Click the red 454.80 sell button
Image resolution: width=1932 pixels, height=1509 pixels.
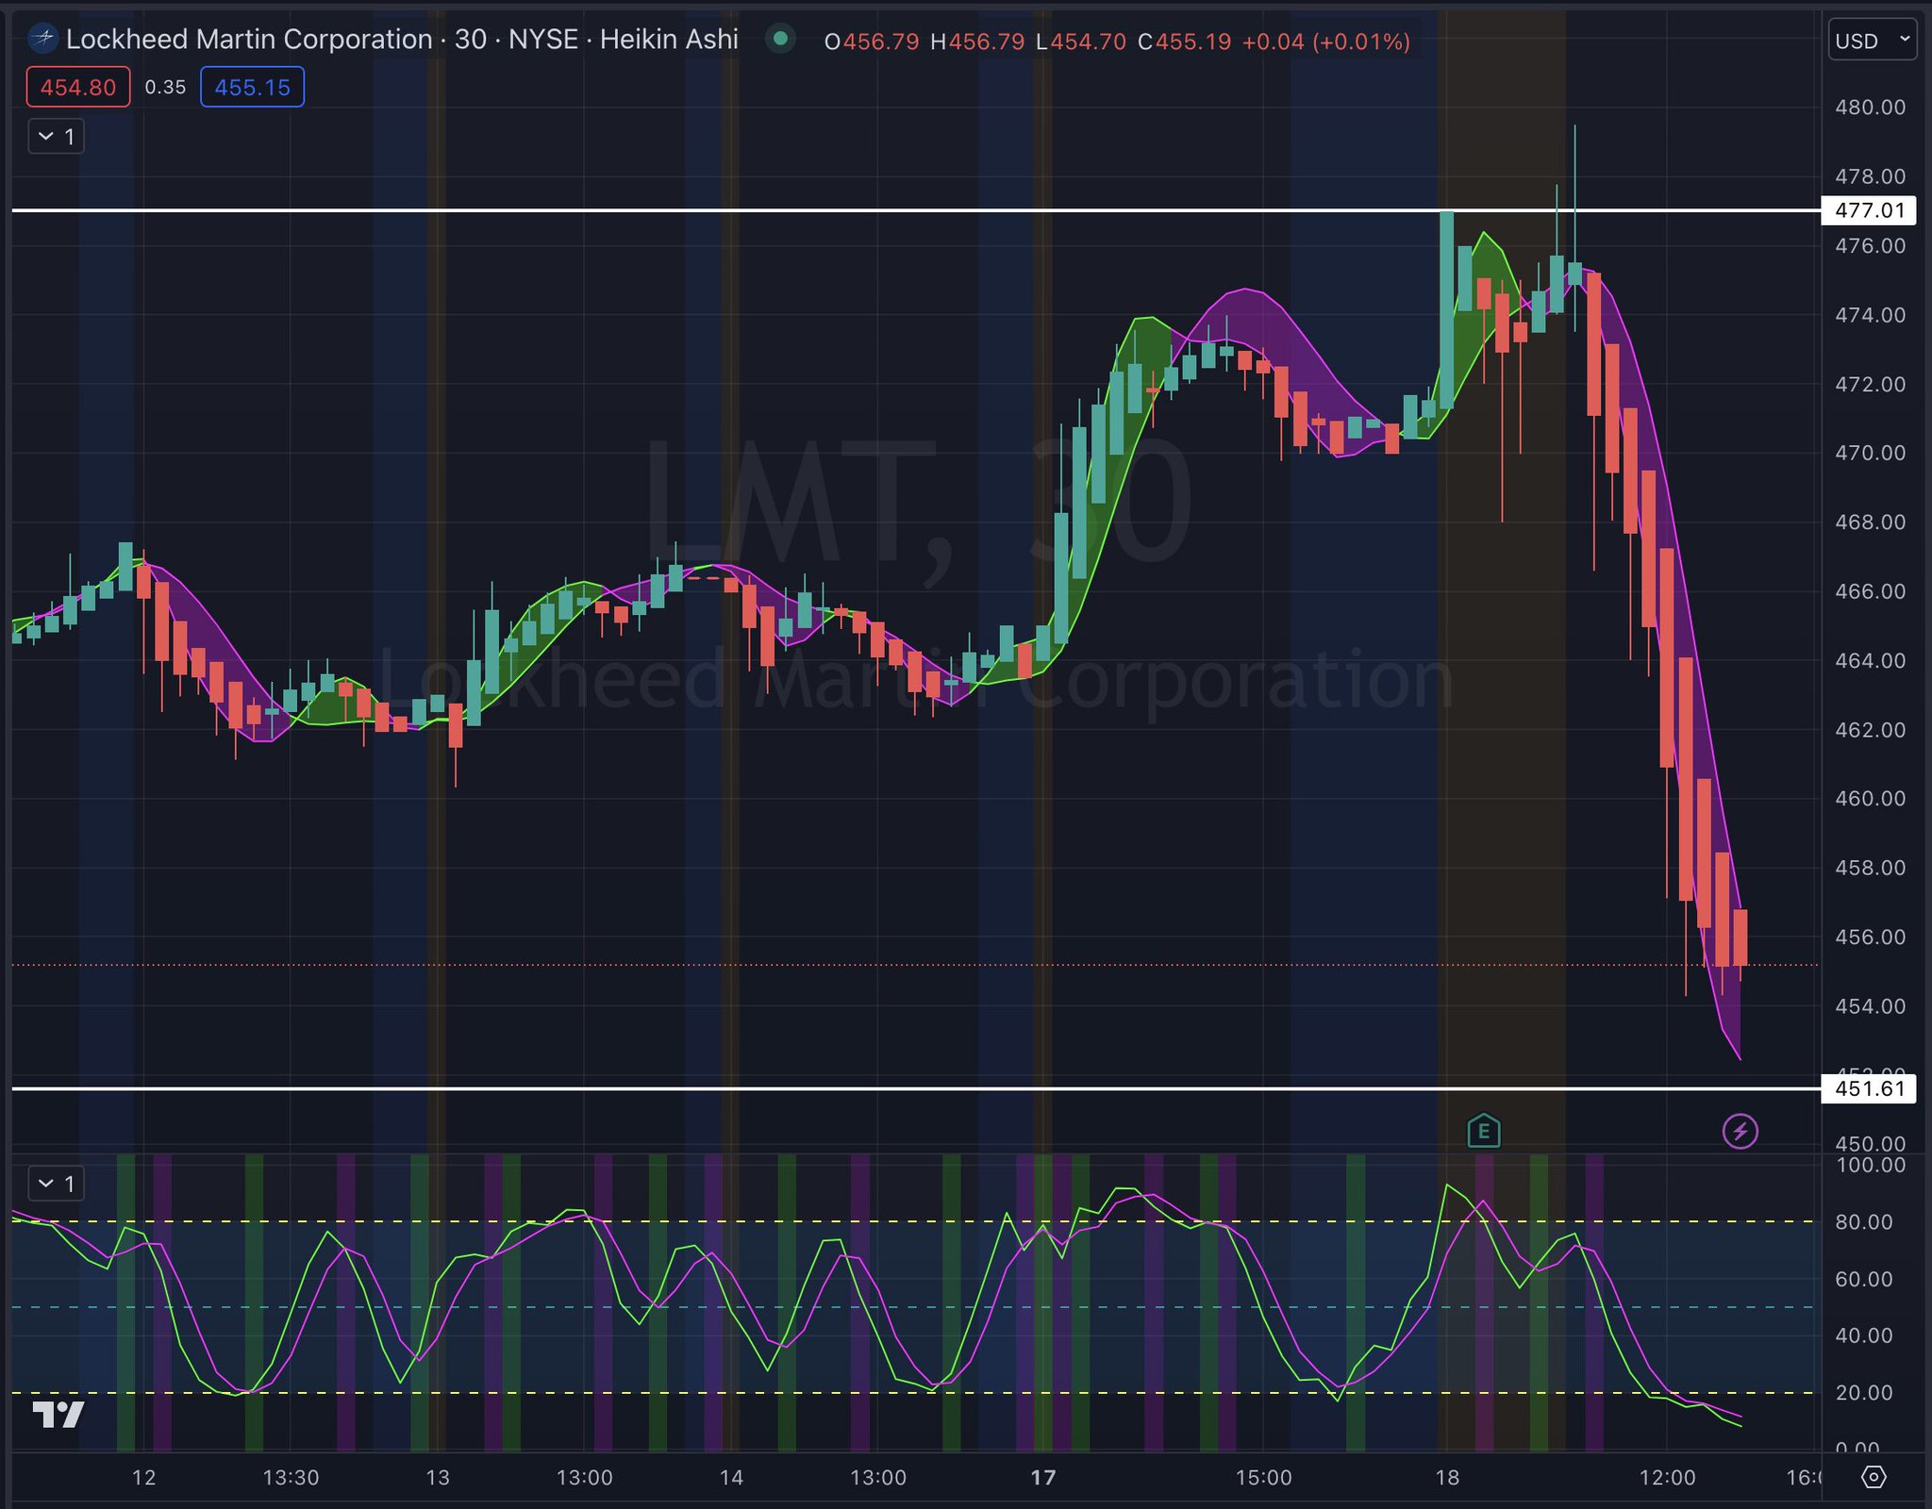(x=78, y=88)
